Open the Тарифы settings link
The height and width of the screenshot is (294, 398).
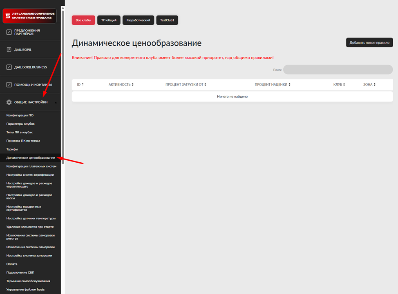point(12,149)
